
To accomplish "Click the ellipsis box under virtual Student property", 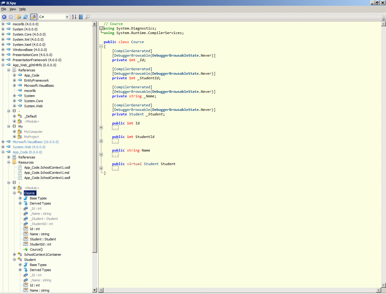I will tap(115, 168).
